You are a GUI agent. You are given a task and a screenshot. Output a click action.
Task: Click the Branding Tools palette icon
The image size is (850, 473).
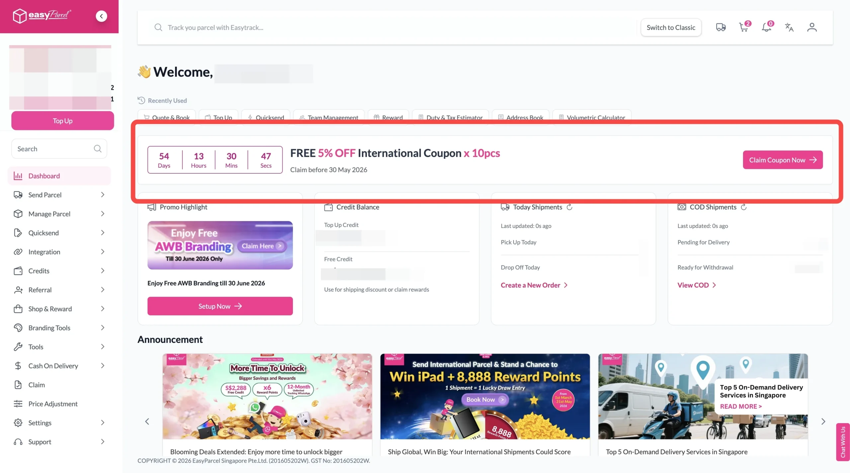point(18,328)
